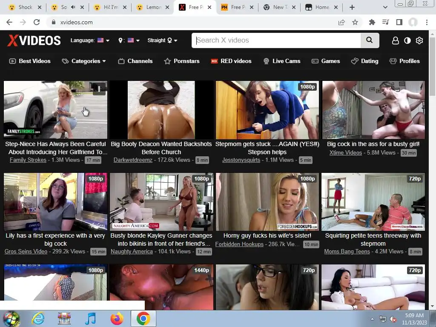Open the Chrome extensions puzzle icon
Viewport: 436px width, 327px height.
point(372,22)
